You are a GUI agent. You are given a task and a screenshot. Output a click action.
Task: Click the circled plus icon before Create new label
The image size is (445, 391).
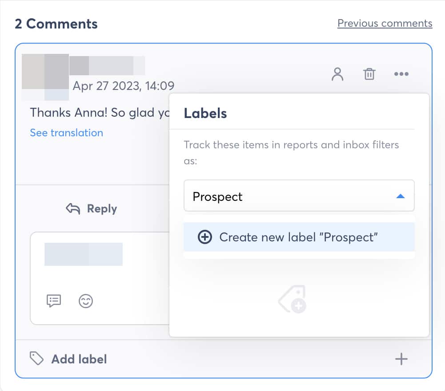point(204,237)
